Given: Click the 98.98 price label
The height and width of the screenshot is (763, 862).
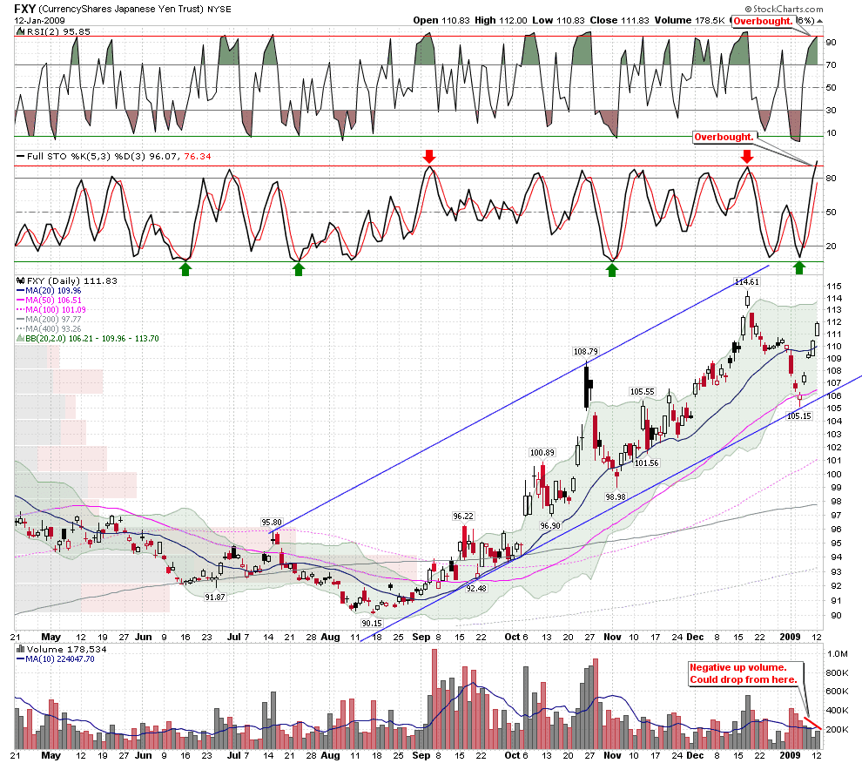Looking at the screenshot, I should [616, 496].
